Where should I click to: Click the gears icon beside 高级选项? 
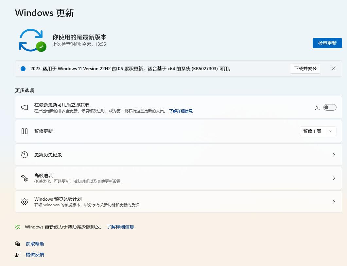[x=25, y=178]
